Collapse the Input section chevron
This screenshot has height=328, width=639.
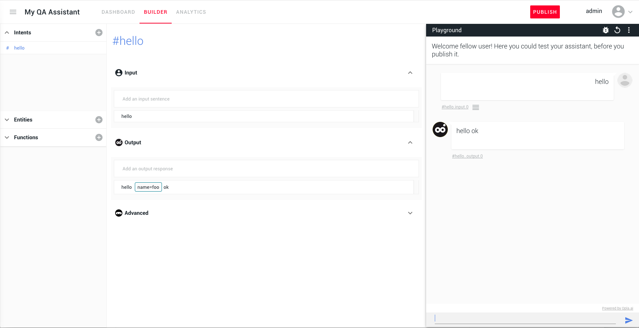(410, 73)
